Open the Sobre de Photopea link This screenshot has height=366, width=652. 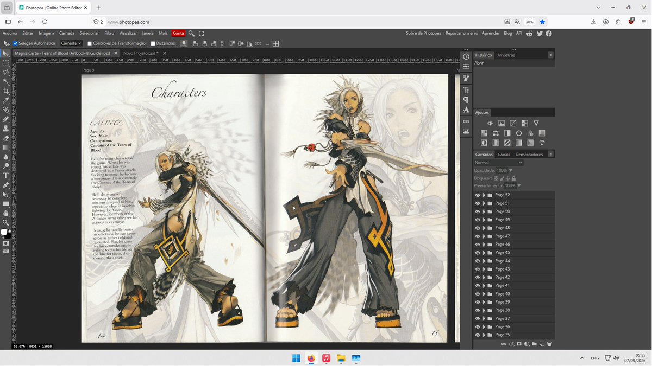424,33
